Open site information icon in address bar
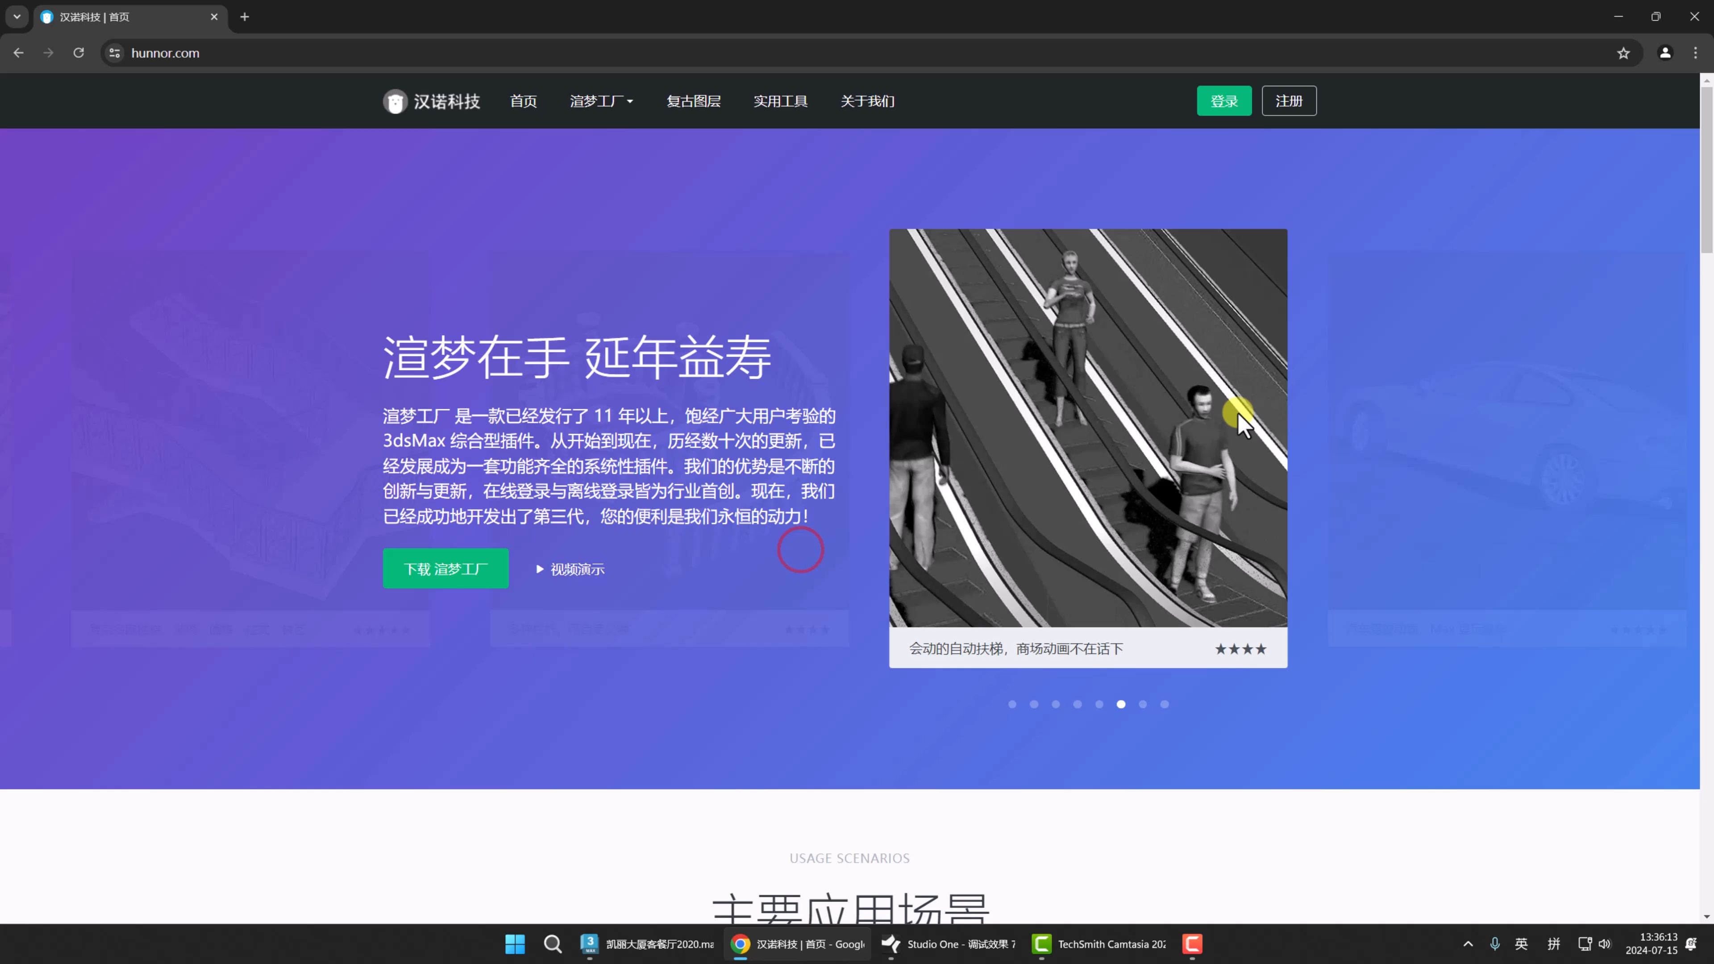 point(114,53)
